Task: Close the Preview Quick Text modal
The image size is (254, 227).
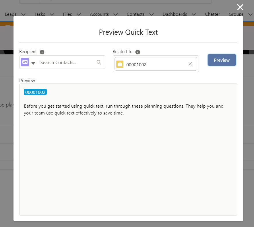Action: [x=240, y=7]
